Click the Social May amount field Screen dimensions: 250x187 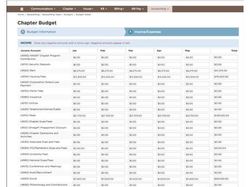(x=197, y=179)
